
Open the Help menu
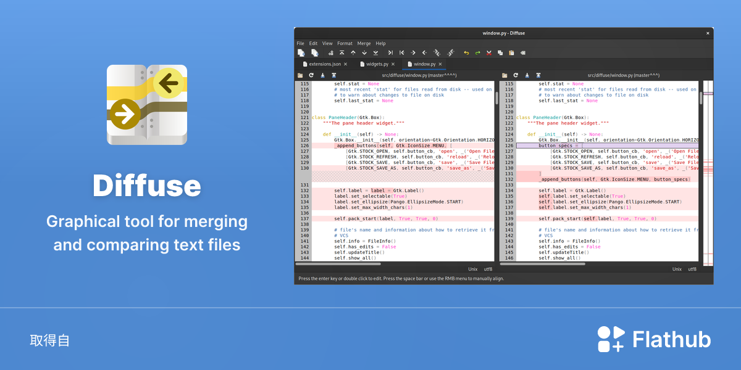point(380,44)
